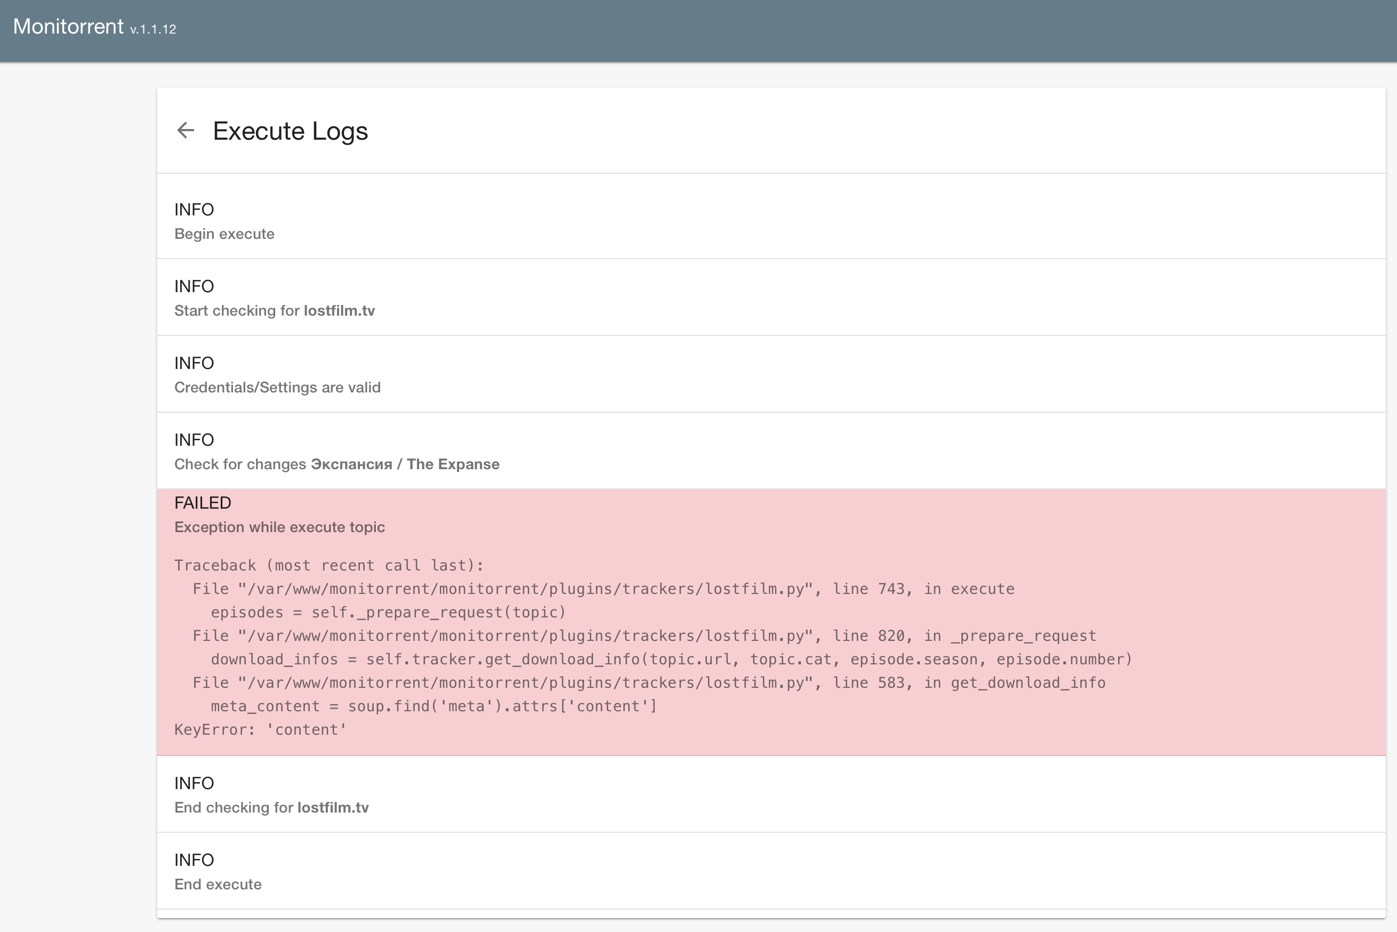This screenshot has height=932, width=1397.
Task: Click the Monitorrent title in header
Action: tap(68, 26)
